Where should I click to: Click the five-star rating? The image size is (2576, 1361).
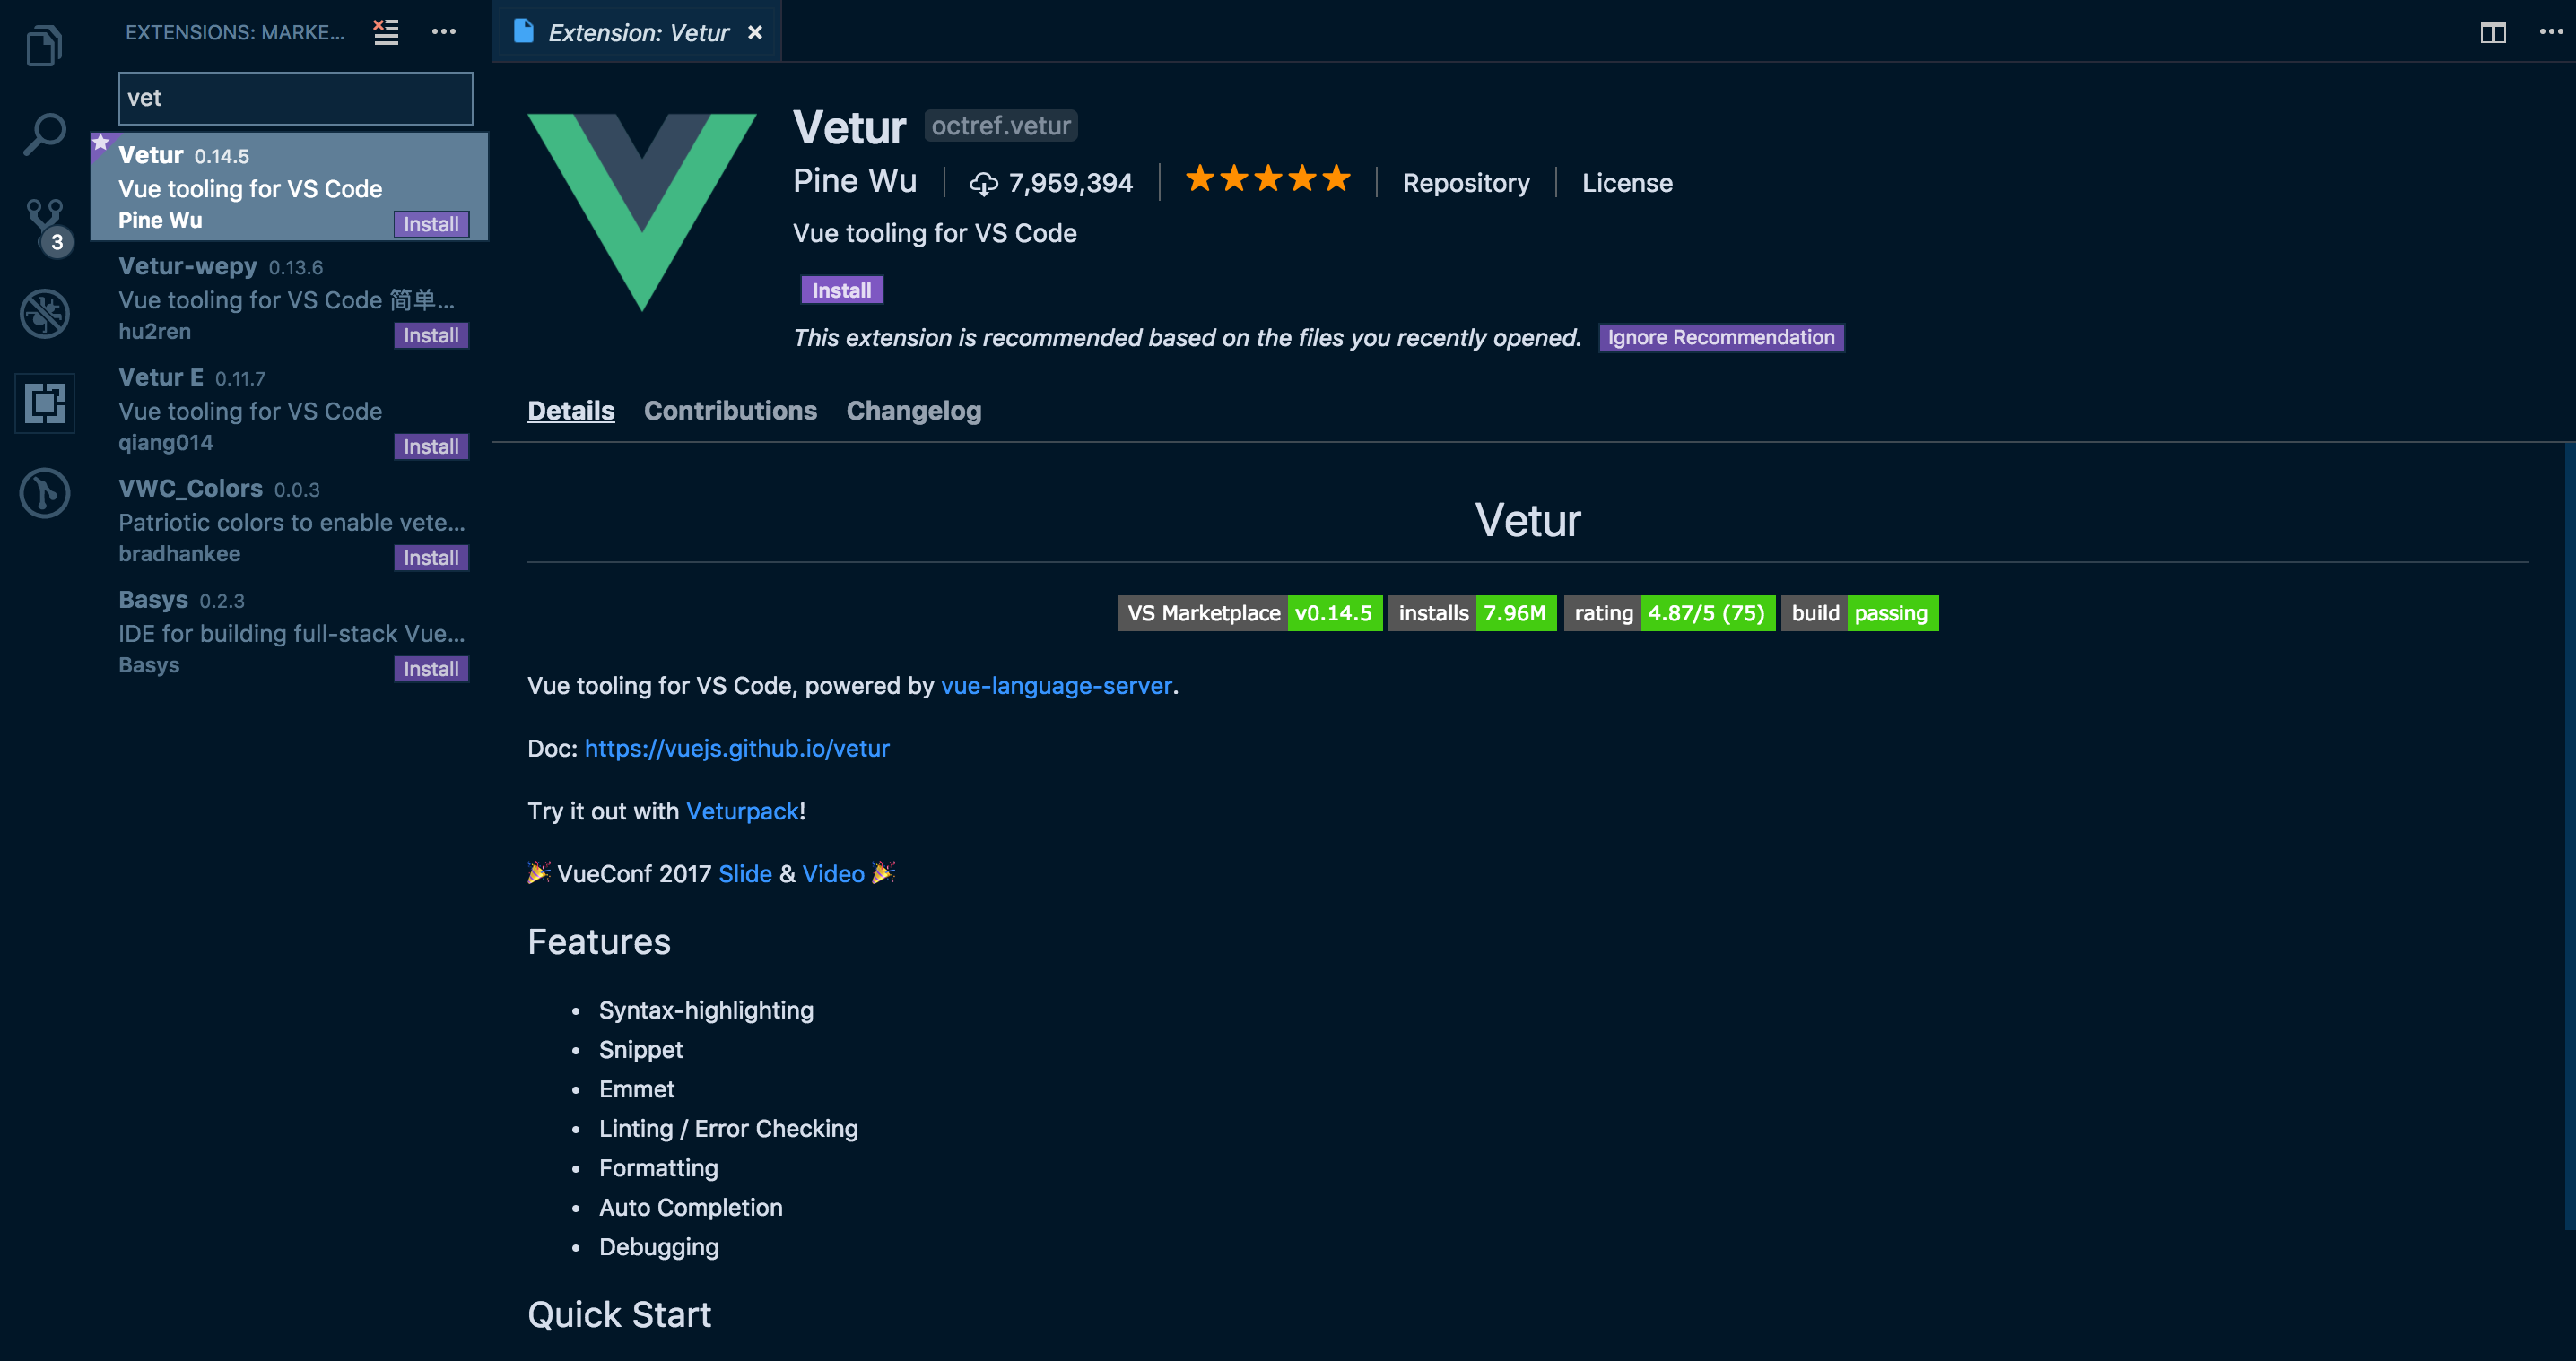tap(1267, 180)
